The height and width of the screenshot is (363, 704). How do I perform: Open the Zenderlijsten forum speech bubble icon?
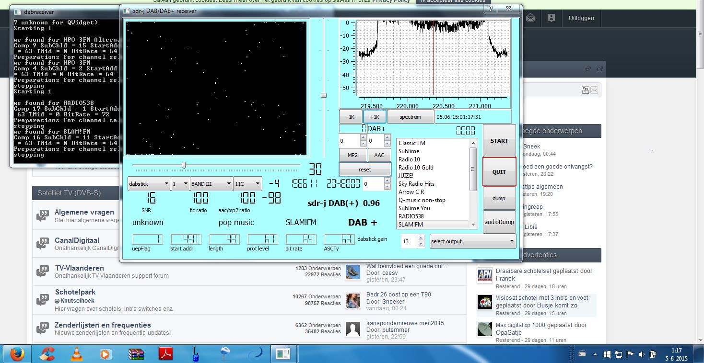coord(43,328)
